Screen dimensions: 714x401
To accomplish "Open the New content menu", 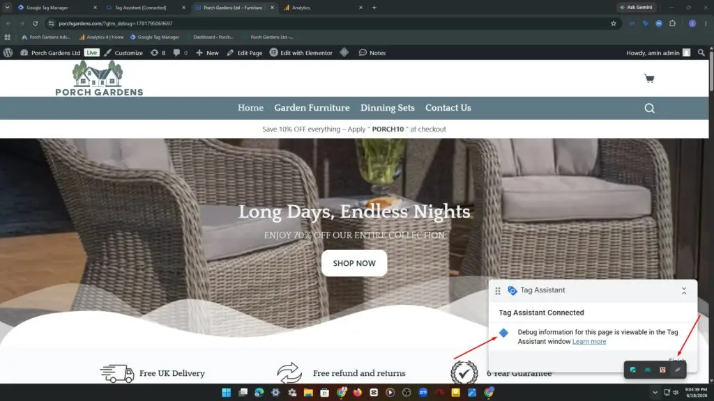I will click(207, 53).
